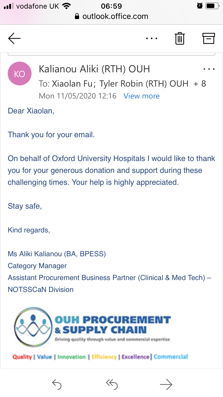Tap the 06:59 clock in status bar
The width and height of the screenshot is (223, 397).
coord(111,6)
